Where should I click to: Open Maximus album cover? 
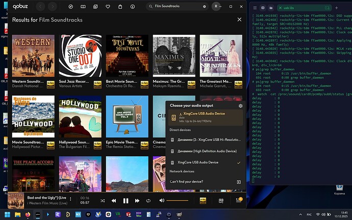pos(174,56)
